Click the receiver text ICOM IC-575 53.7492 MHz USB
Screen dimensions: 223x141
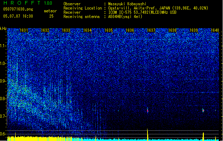[x=142, y=12]
